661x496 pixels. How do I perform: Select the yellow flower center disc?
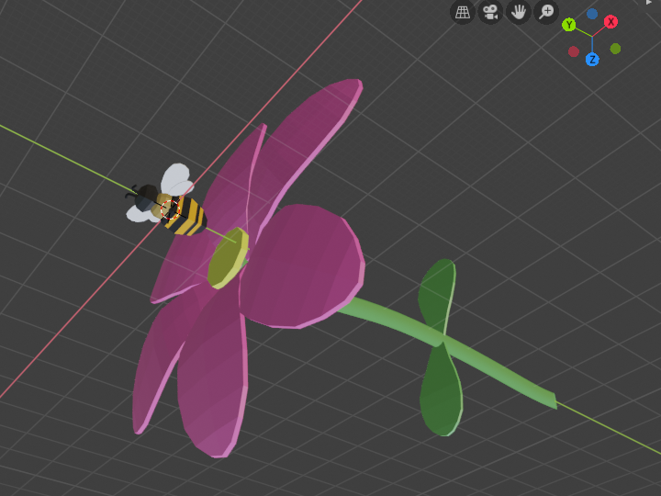[x=228, y=258]
